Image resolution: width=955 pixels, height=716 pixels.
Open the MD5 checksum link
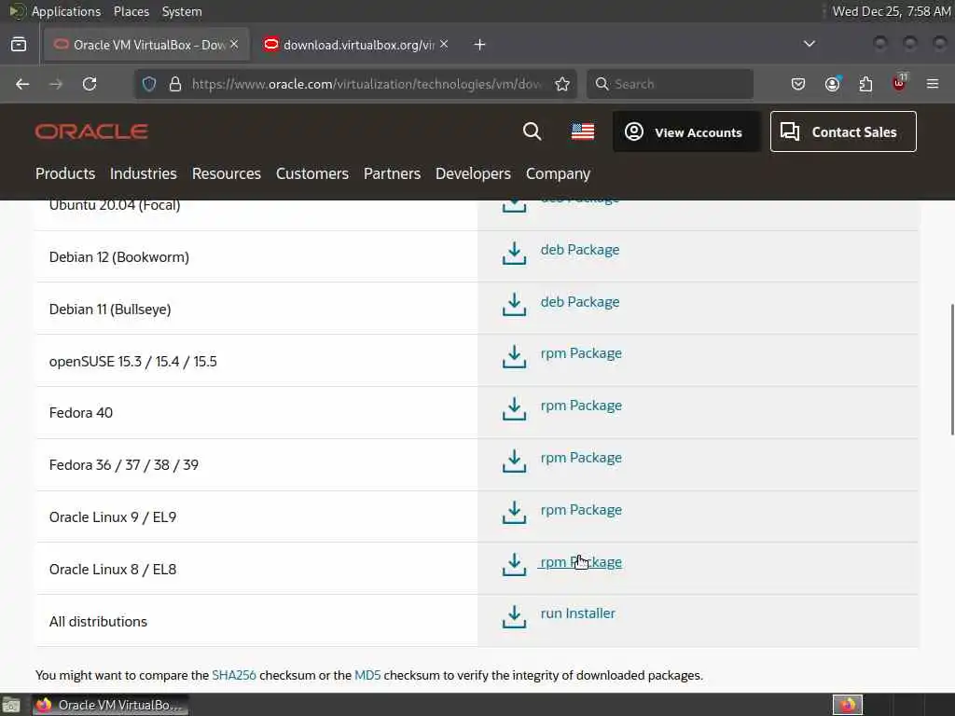click(x=367, y=675)
